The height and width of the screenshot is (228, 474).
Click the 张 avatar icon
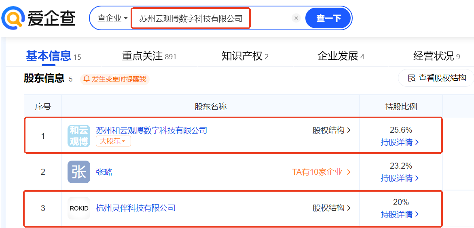79,172
